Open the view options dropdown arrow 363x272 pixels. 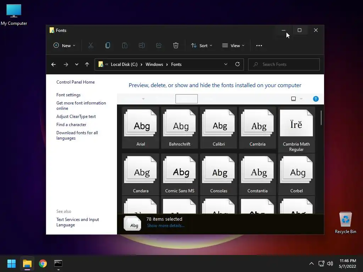301,99
